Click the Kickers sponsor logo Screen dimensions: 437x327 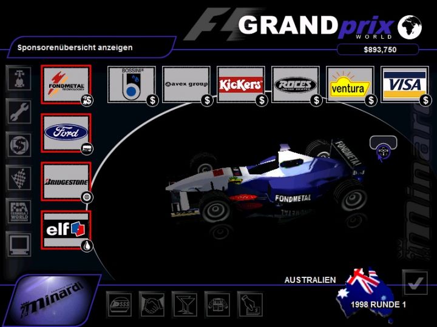coord(240,84)
